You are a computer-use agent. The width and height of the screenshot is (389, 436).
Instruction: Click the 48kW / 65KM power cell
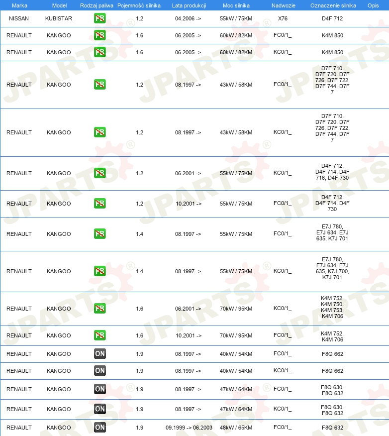point(236,428)
